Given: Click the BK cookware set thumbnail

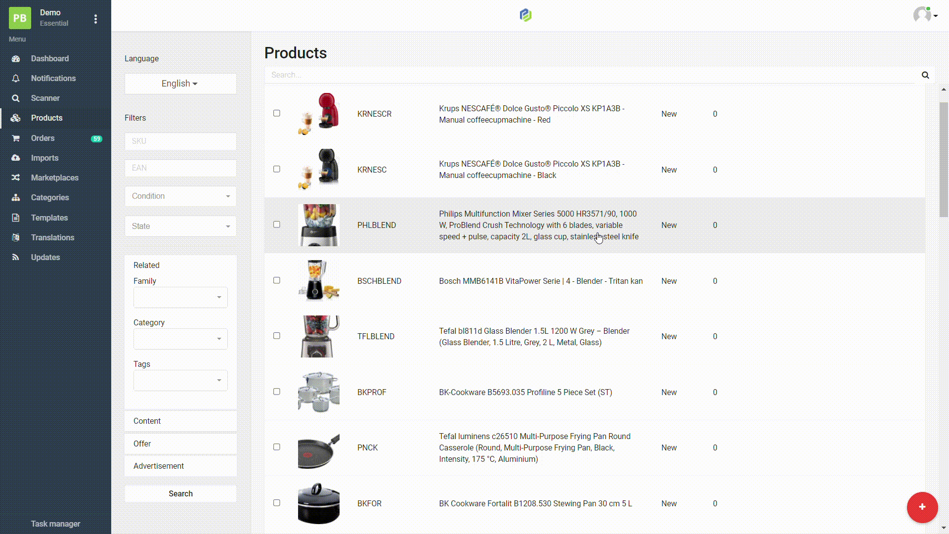Looking at the screenshot, I should coord(319,393).
